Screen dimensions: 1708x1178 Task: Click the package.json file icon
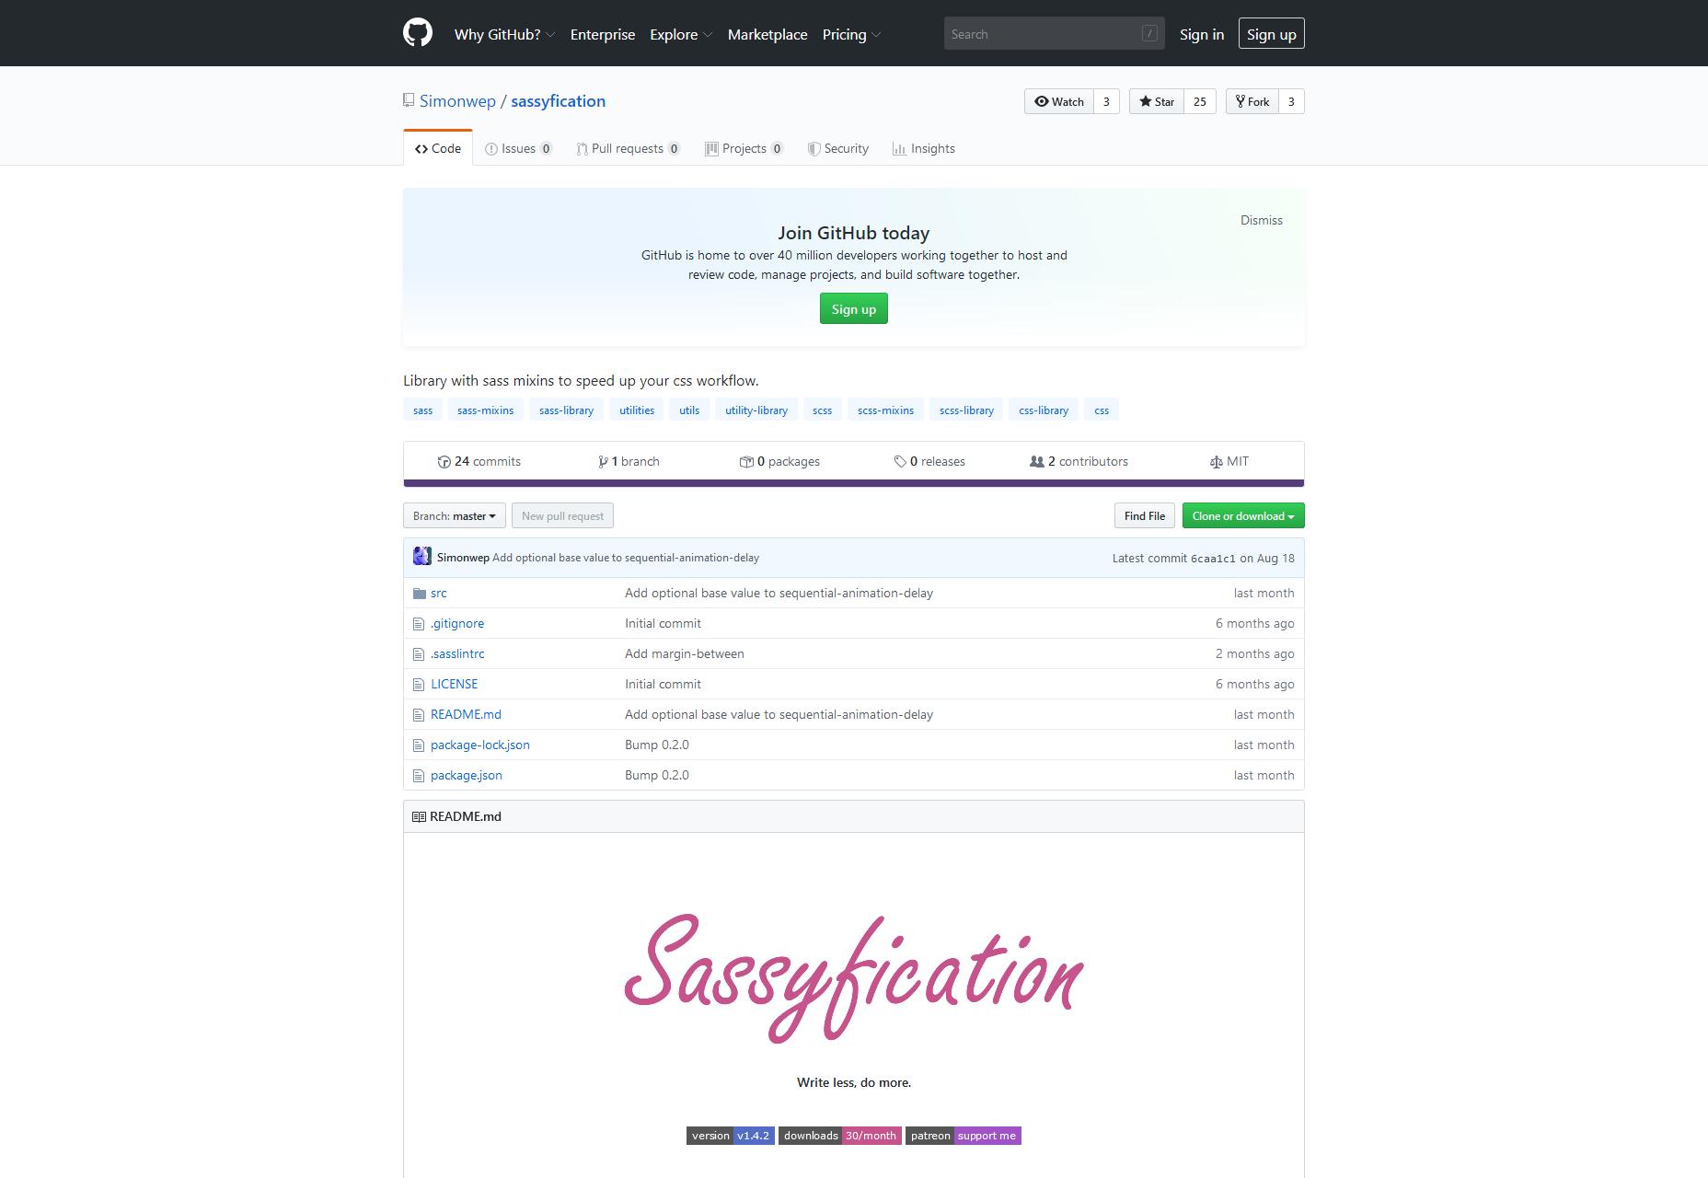point(419,775)
